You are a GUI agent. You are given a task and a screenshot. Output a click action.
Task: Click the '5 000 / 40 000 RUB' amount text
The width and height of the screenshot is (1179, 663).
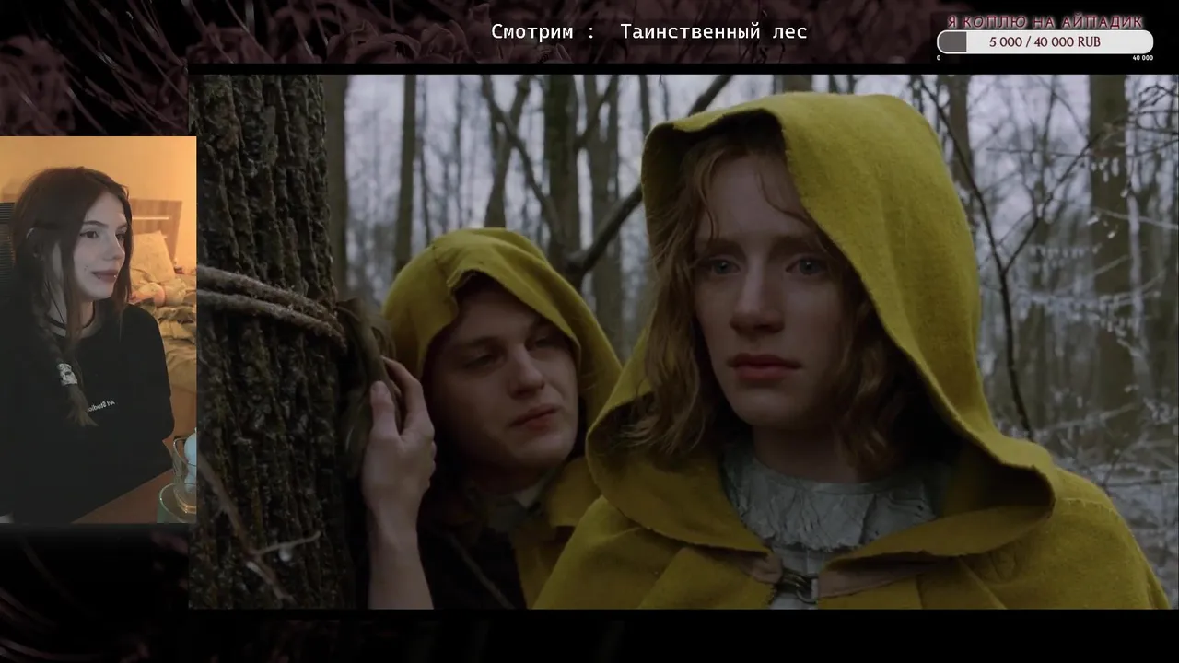(1045, 42)
